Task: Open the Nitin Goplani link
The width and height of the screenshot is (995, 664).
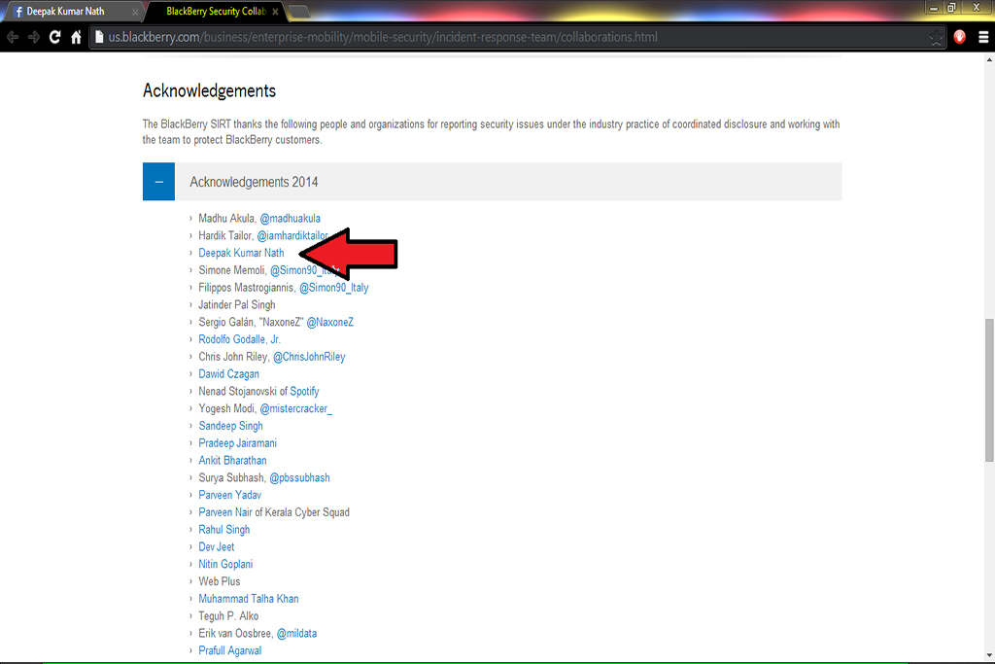Action: (x=225, y=564)
